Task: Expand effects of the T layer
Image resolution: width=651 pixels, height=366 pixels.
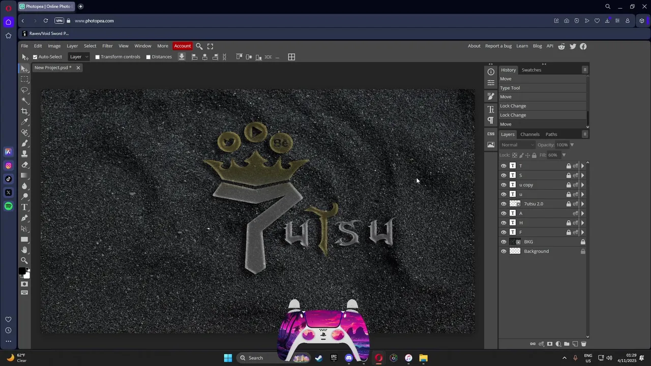Action: 582,166
